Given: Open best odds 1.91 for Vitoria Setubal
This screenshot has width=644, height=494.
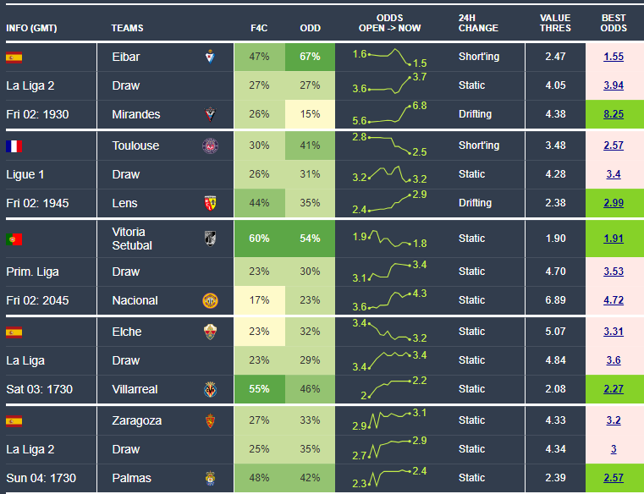Looking at the screenshot, I should tap(614, 239).
